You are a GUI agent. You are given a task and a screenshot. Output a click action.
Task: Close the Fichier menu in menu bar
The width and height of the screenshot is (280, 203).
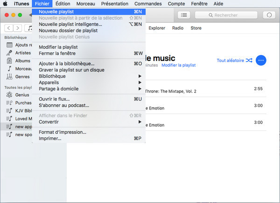coord(42,4)
